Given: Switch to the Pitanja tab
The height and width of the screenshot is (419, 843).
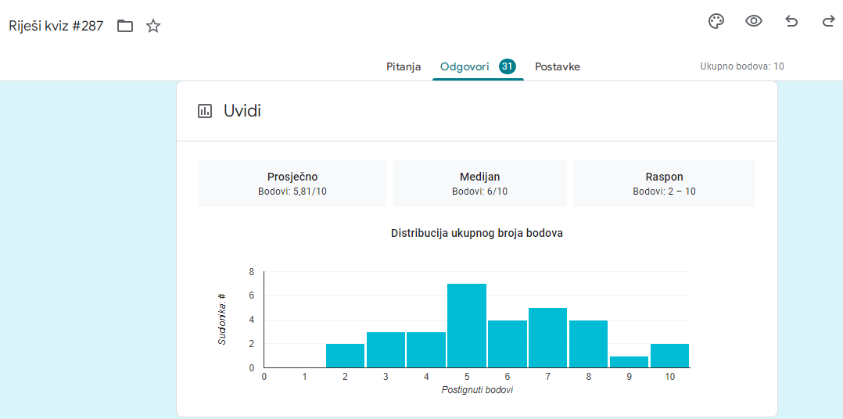Looking at the screenshot, I should click(404, 67).
